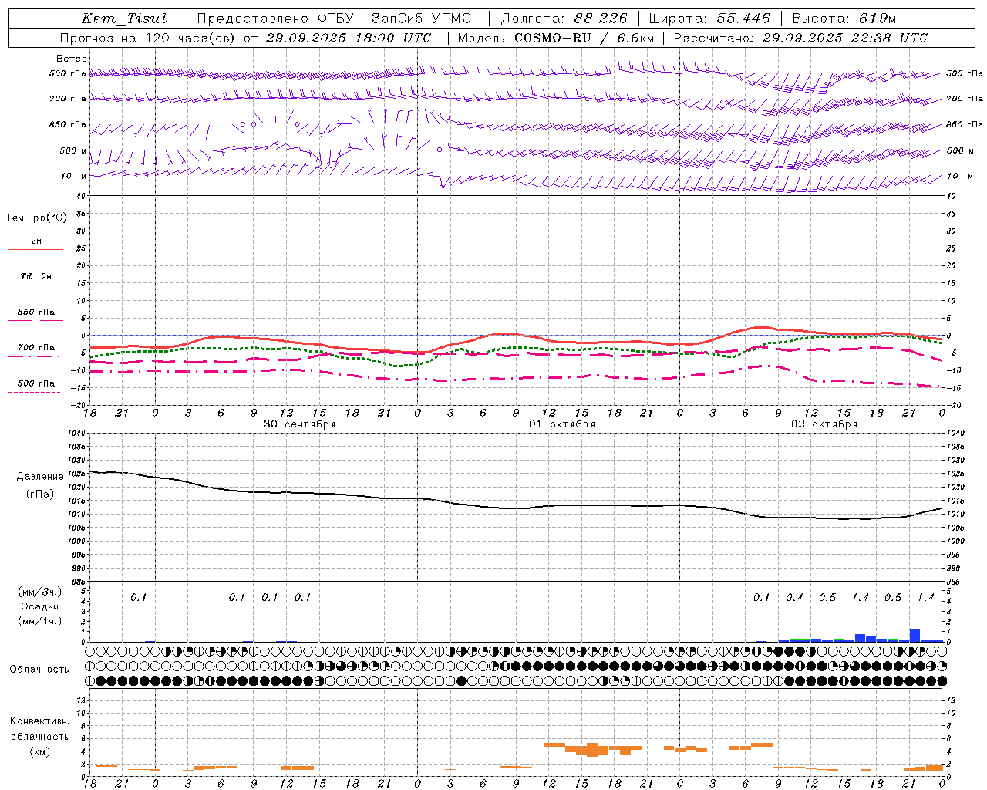987x790 pixels.
Task: Select the 'Долгота: 88.226' longitude value
Action: point(564,19)
